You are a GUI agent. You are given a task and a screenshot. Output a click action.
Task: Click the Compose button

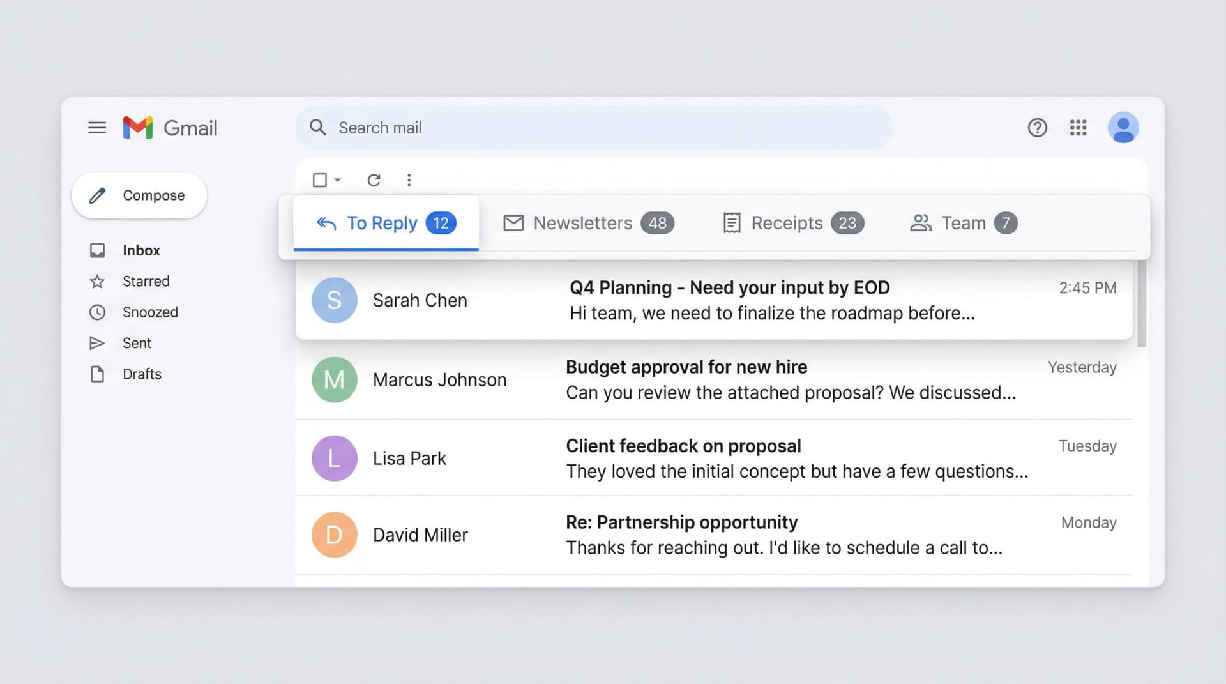[139, 195]
